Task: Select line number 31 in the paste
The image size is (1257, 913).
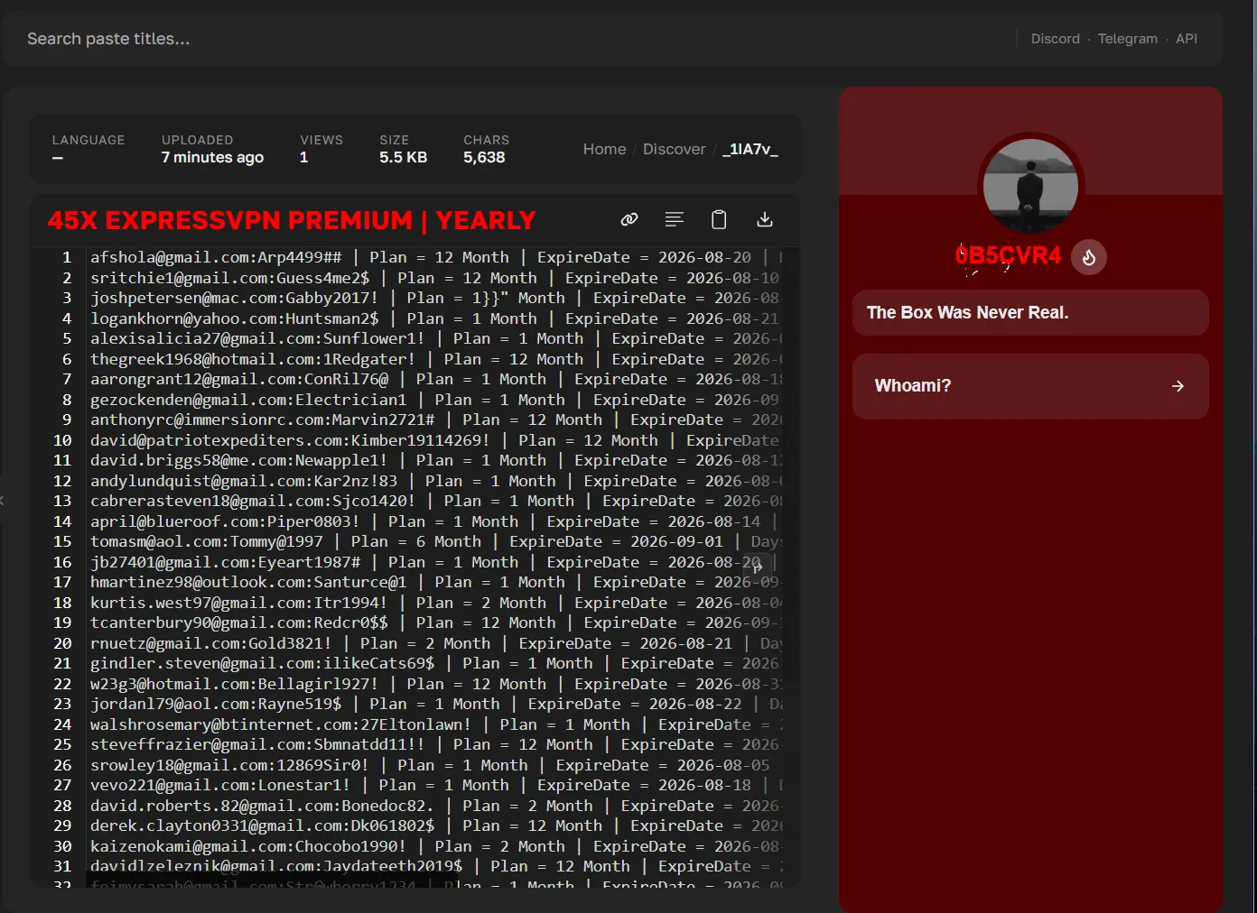Action: 62,867
